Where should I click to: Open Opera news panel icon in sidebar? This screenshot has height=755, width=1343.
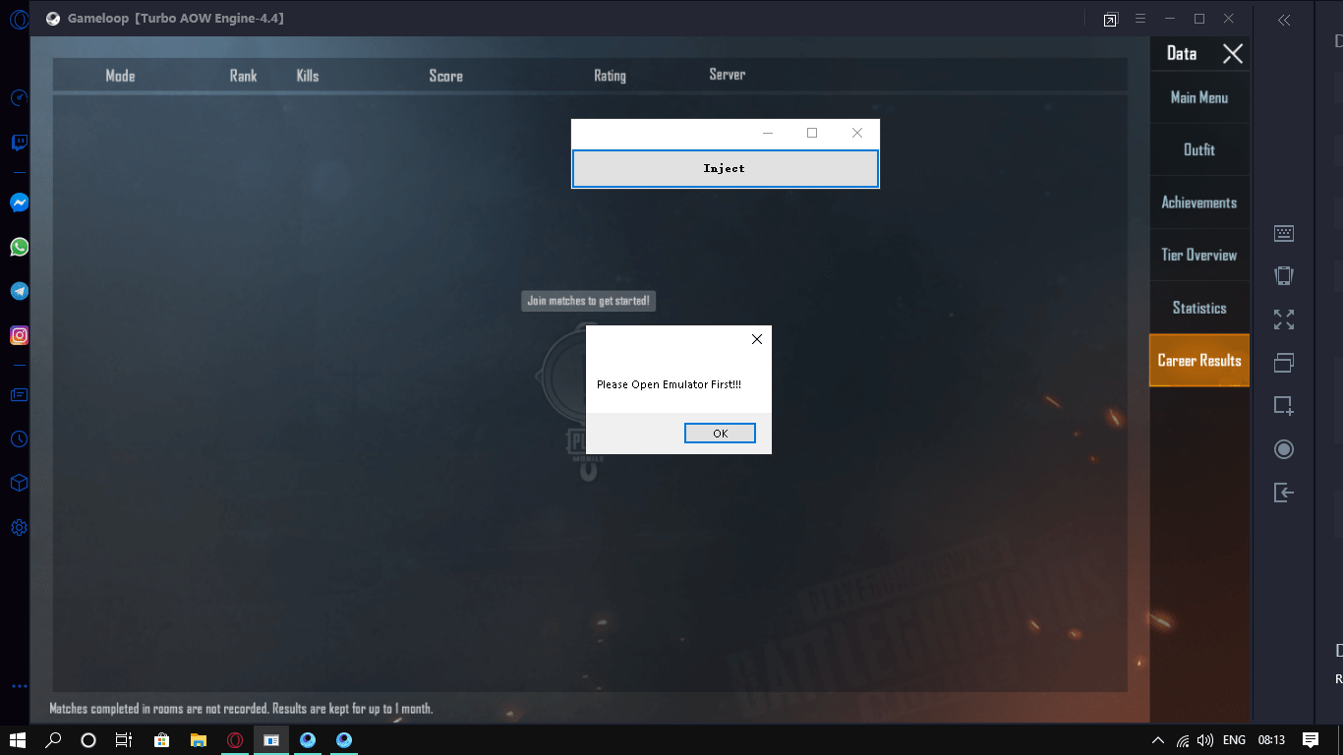19,395
